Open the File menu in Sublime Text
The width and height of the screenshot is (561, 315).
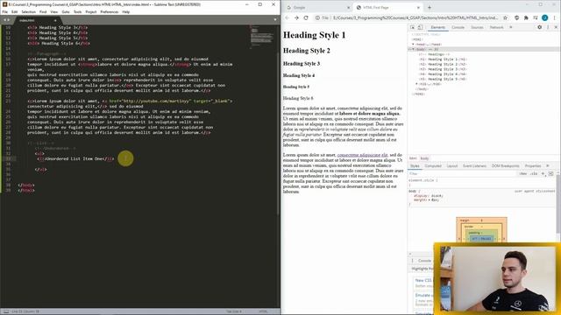[5, 11]
